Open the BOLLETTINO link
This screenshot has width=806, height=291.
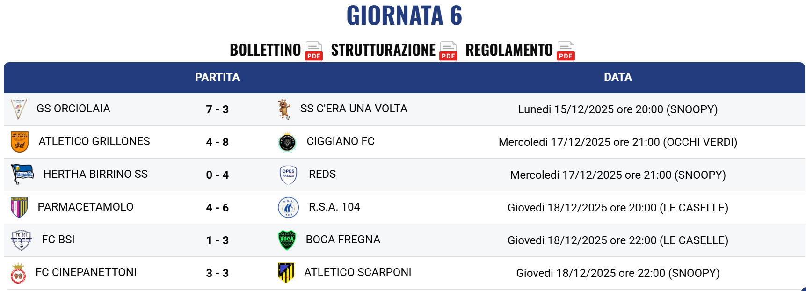click(x=265, y=50)
